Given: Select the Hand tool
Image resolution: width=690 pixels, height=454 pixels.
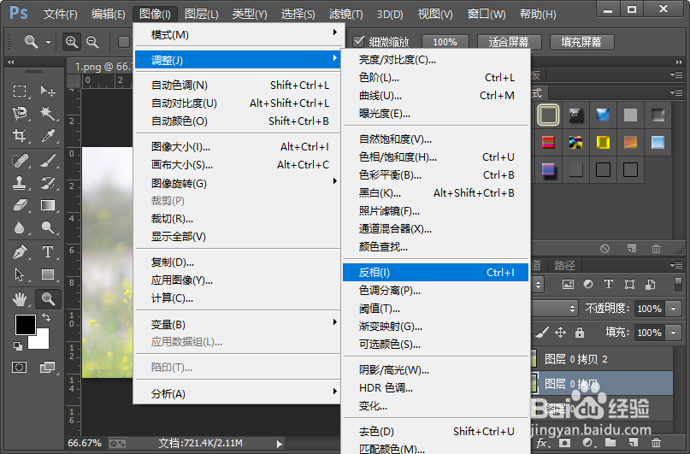Looking at the screenshot, I should (x=20, y=299).
